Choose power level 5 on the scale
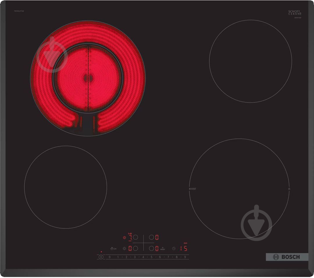 pyautogui.click(x=151, y=257)
